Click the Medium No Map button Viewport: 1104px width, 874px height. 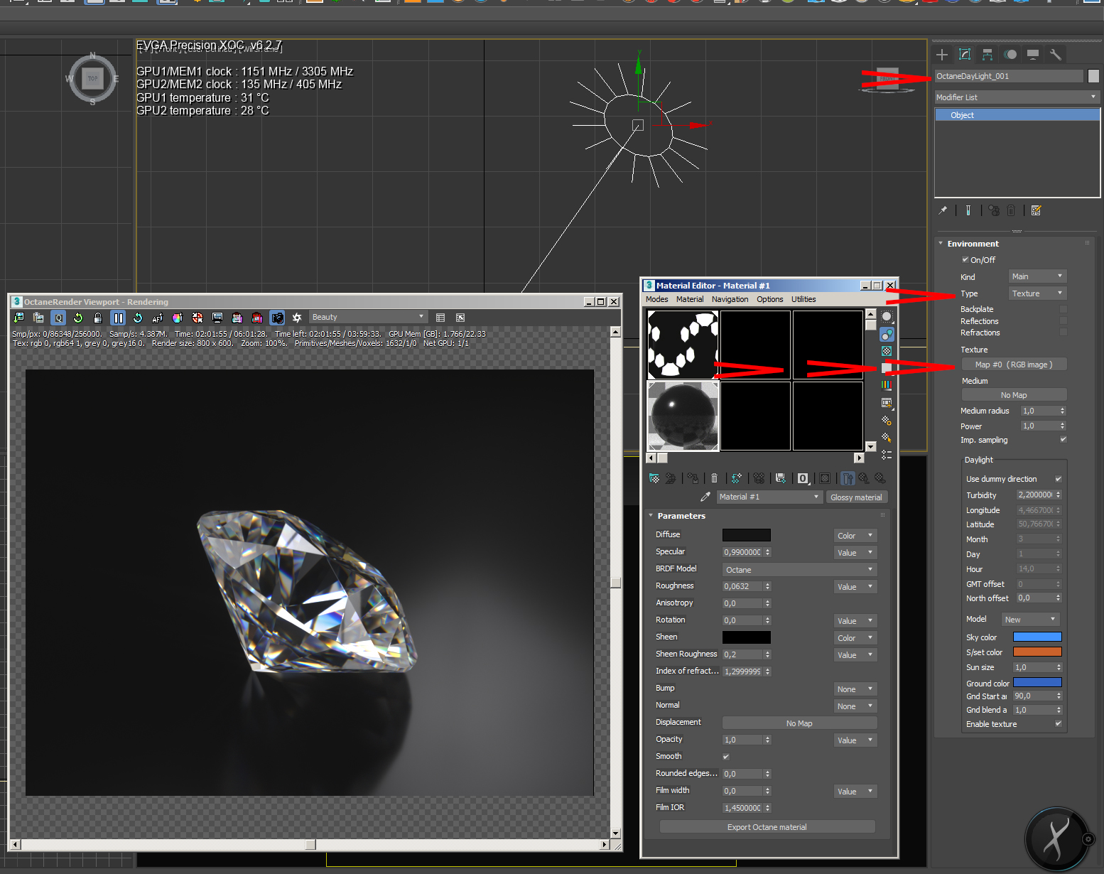click(1014, 395)
